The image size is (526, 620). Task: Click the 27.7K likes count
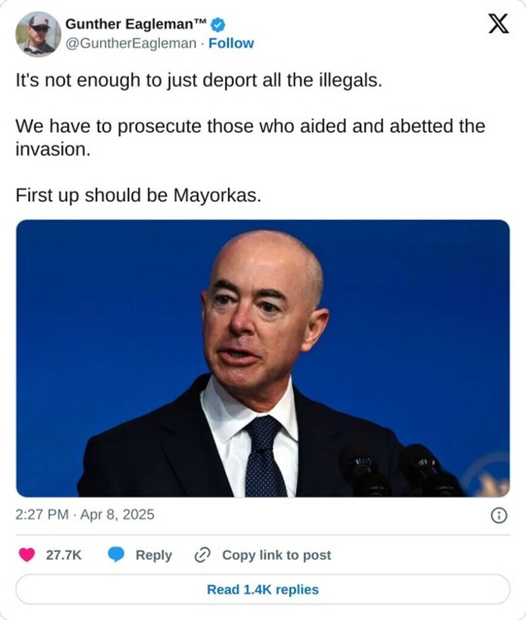[64, 555]
